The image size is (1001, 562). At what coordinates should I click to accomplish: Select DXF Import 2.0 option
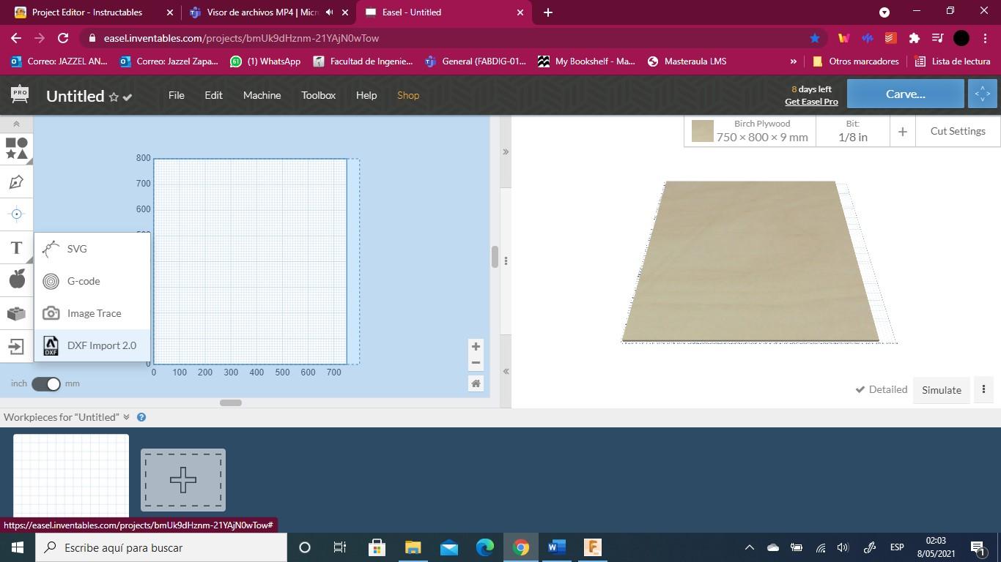[102, 345]
